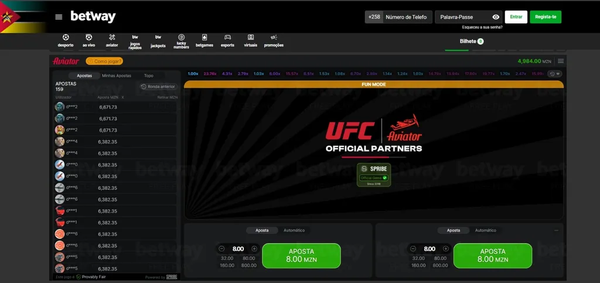The image size is (600, 283).
Task: Select 32.00 preset in left bet panel
Action: point(227,258)
